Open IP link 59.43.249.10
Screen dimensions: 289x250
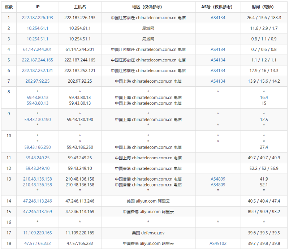[x=38, y=168]
